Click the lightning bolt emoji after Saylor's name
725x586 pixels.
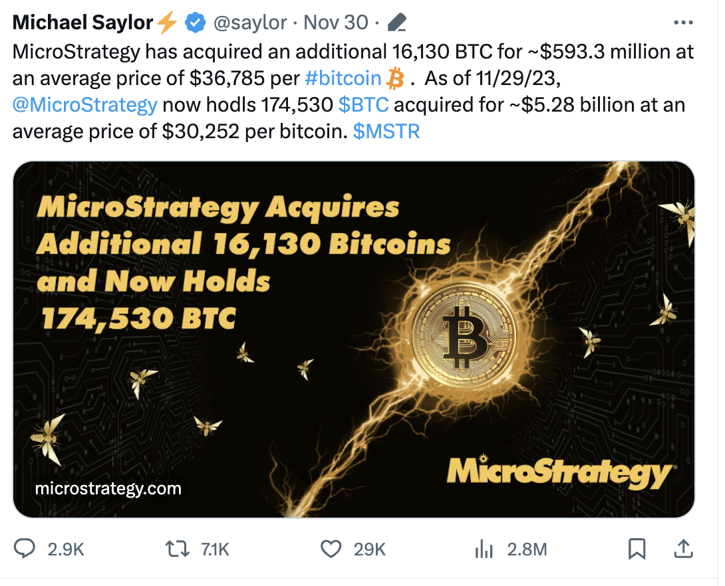[x=167, y=23]
